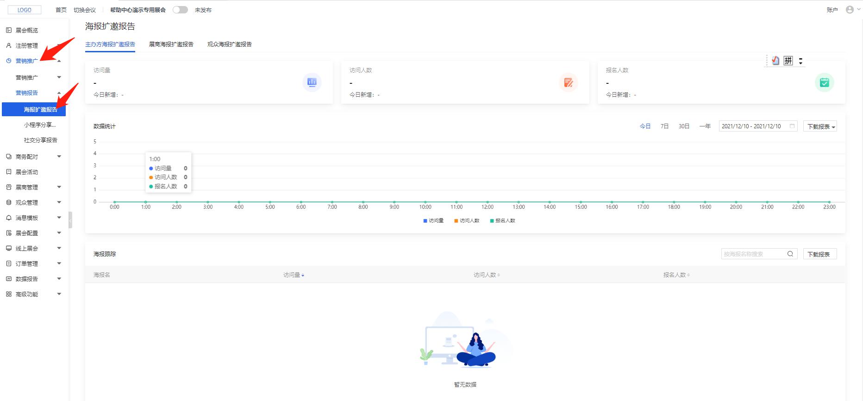Toggle 报名人数 series in chart legend

[x=502, y=221]
